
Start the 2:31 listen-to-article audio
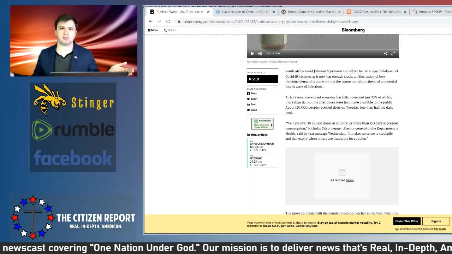[262, 79]
